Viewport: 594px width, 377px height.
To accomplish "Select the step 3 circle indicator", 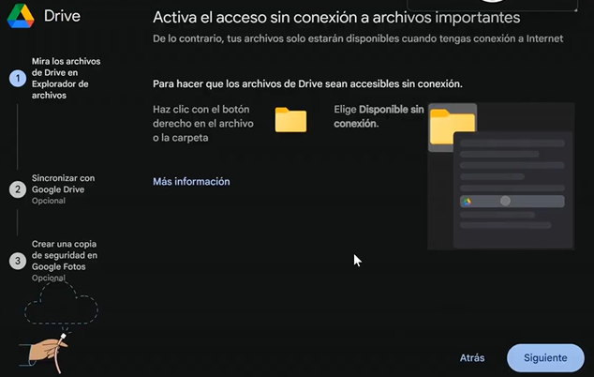I will pos(17,261).
